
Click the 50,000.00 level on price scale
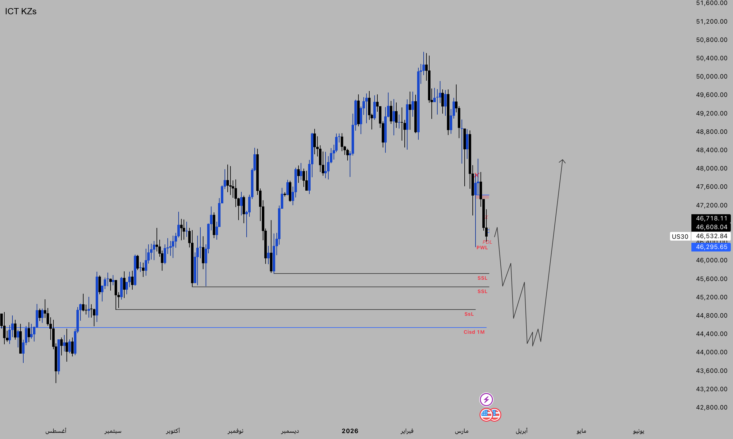click(x=712, y=77)
